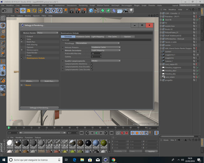Switch to the Irradiance Cache tab
The height and width of the screenshot is (163, 204).
pos(83,37)
